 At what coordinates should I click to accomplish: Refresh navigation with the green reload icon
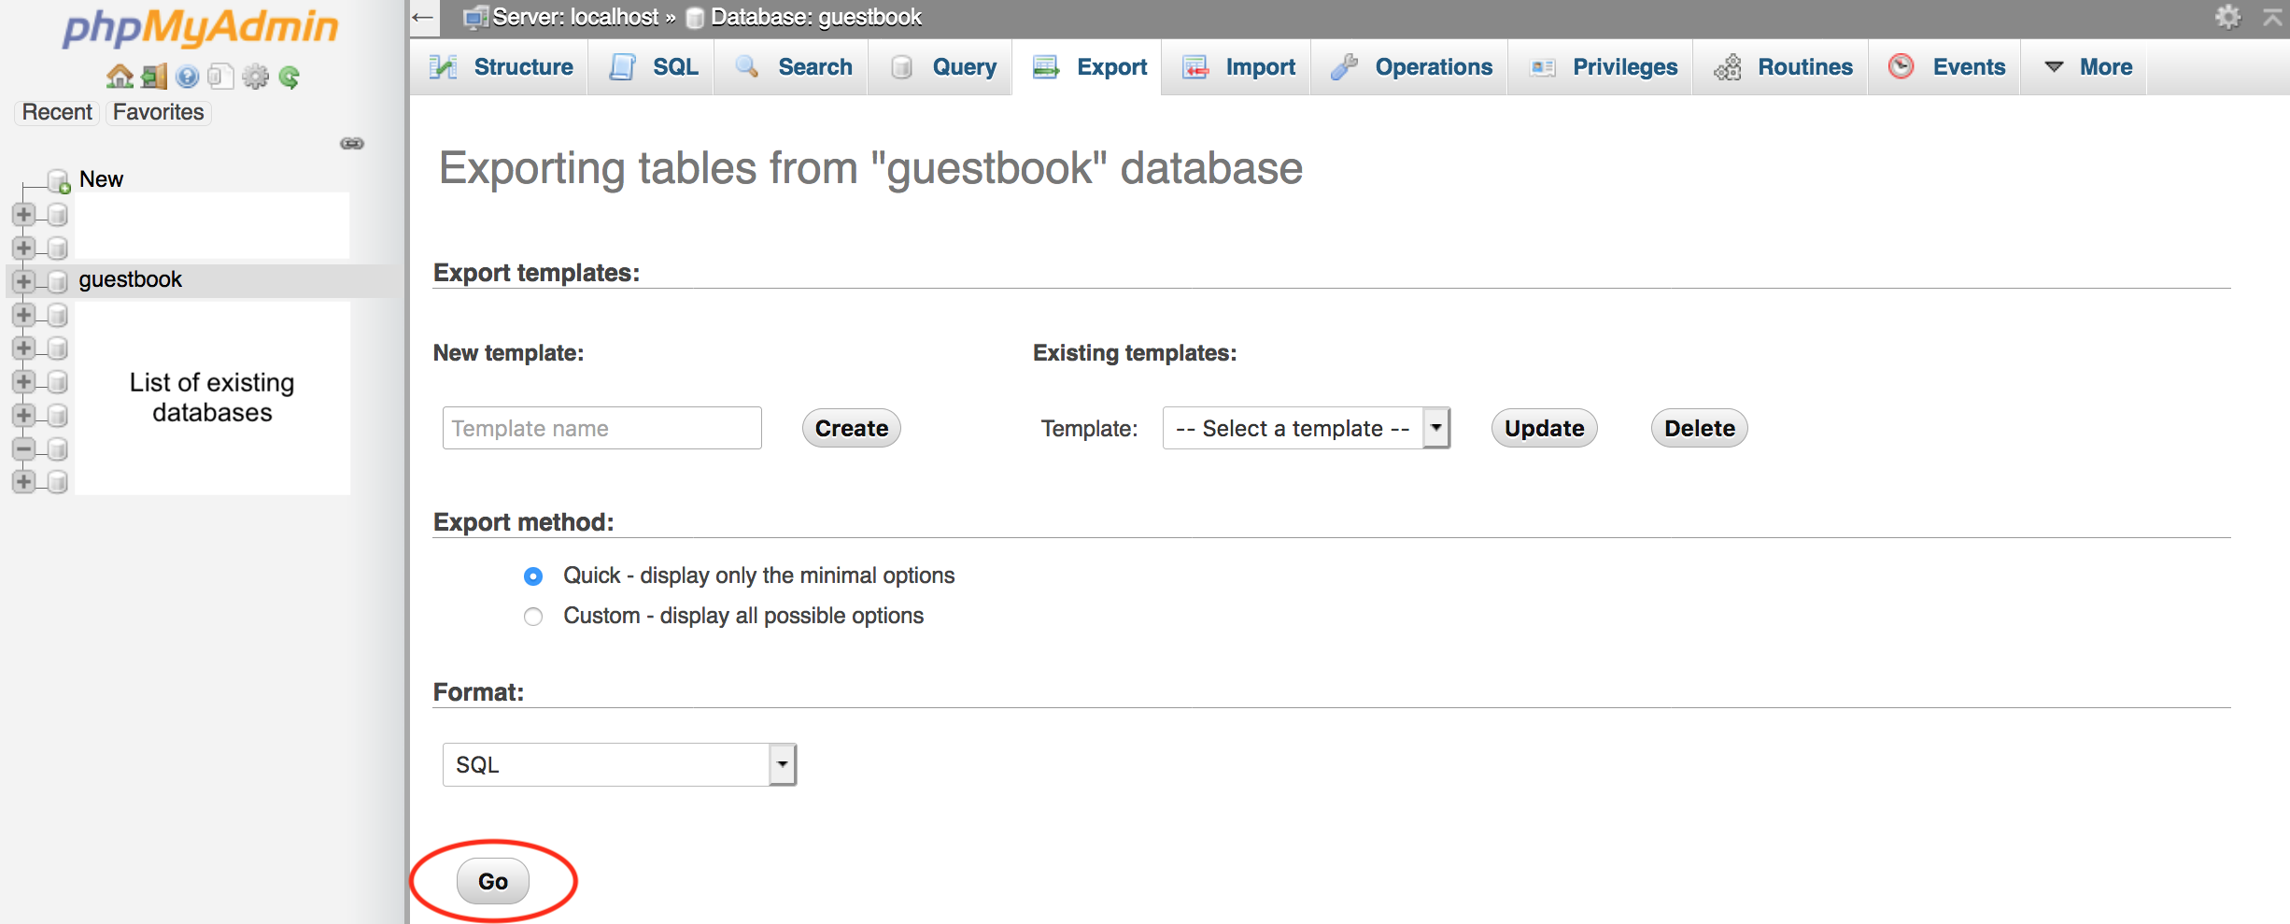coord(290,77)
